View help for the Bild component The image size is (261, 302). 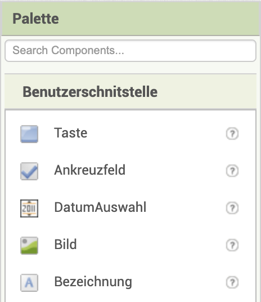232,245
